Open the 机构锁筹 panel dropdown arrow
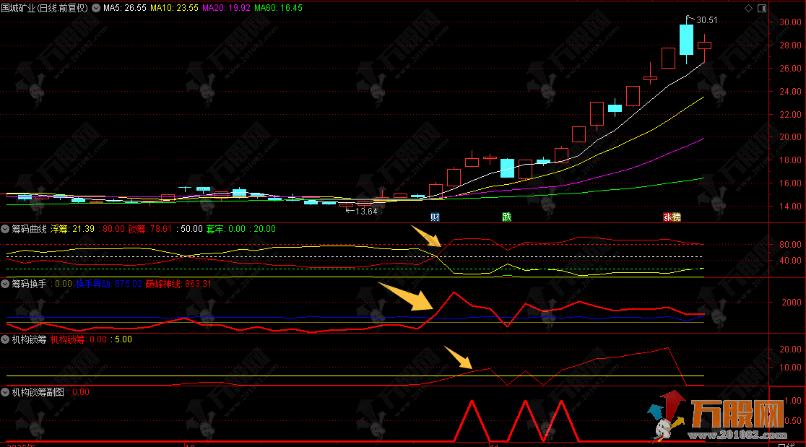Screen dimensions: 806x447 point(5,339)
